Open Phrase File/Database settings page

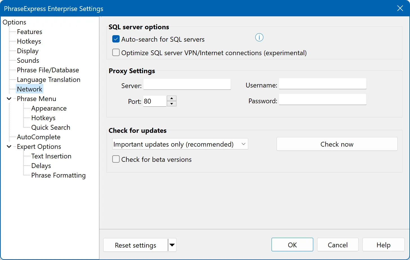[x=48, y=70]
